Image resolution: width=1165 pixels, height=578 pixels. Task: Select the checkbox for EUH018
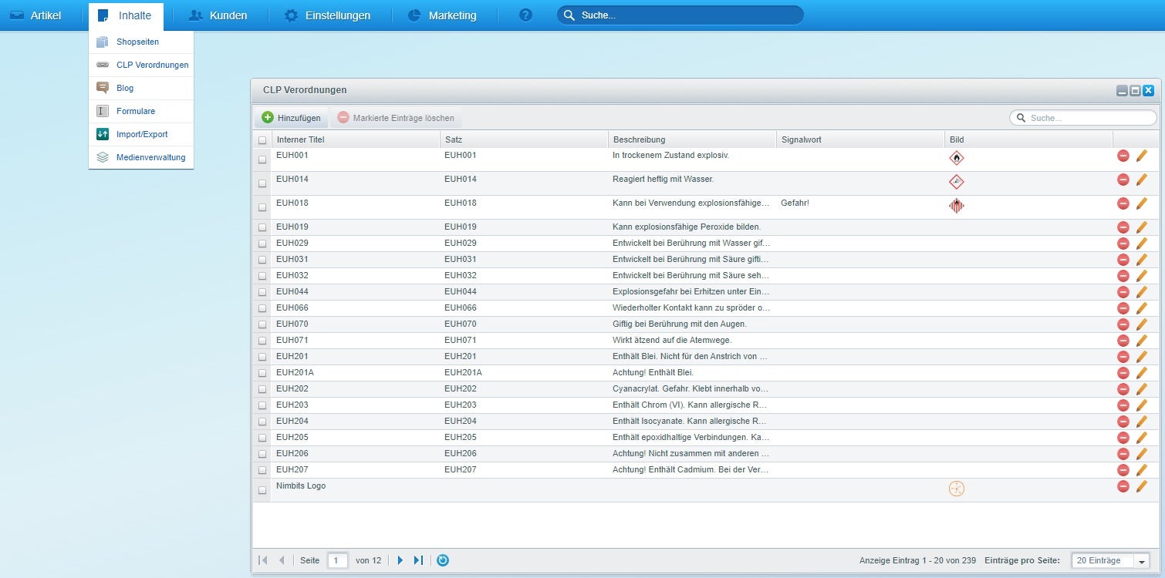coord(262,207)
